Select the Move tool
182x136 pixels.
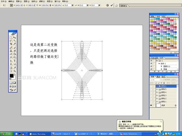15,37
